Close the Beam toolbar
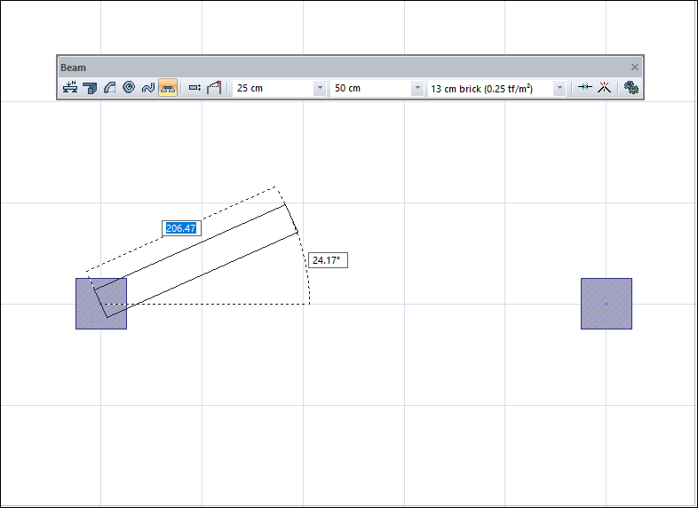The image size is (698, 508). [x=635, y=67]
